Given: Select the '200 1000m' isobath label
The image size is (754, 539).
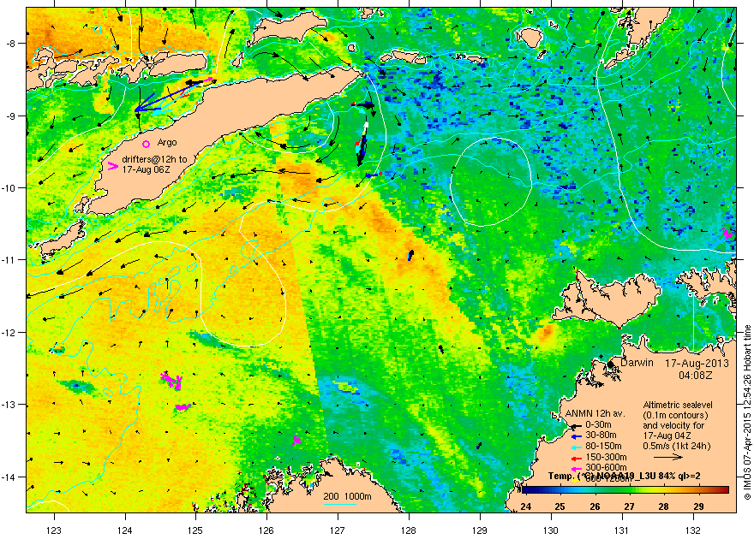Looking at the screenshot, I should point(347,497).
